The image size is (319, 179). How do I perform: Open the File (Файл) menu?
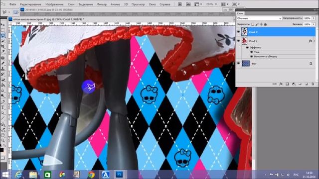click(12, 4)
